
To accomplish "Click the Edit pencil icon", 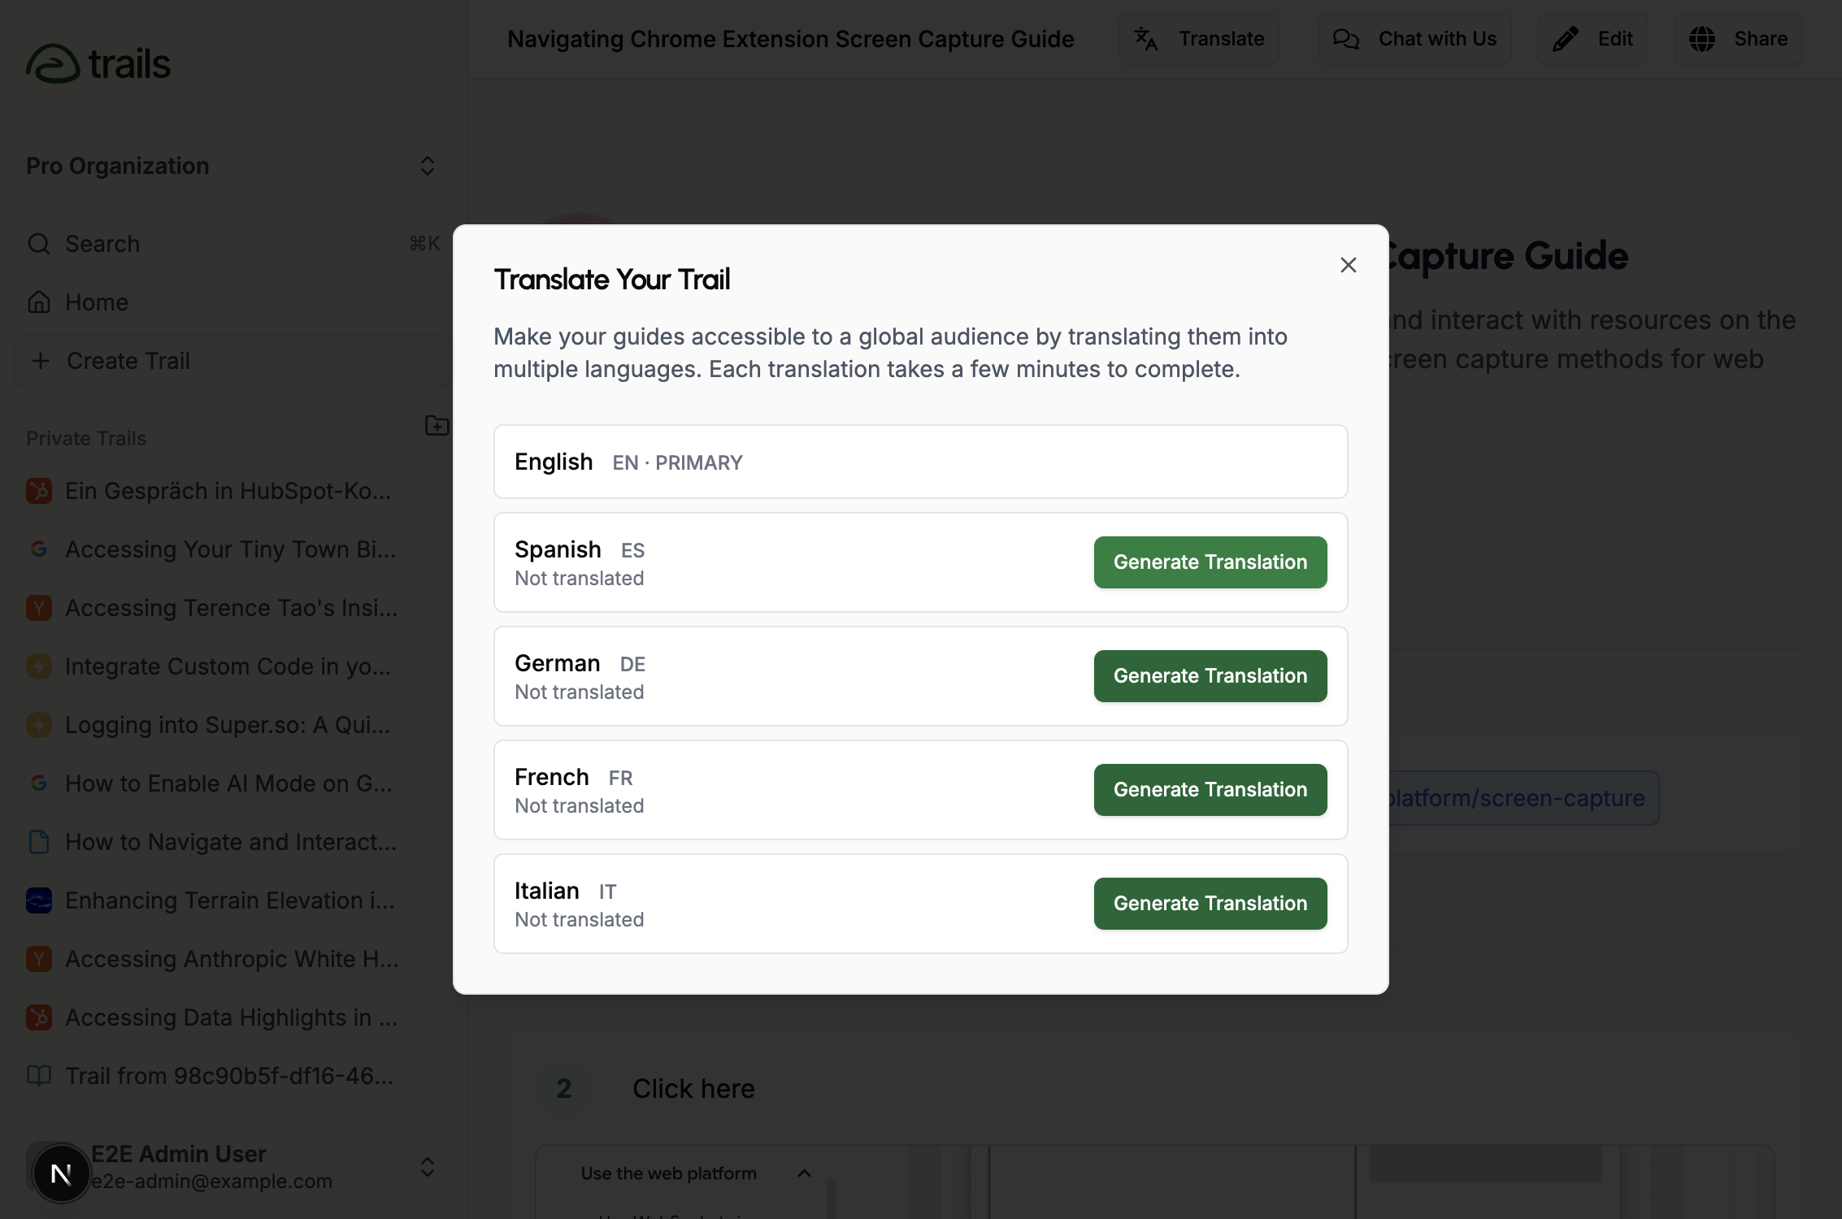I will [x=1565, y=38].
